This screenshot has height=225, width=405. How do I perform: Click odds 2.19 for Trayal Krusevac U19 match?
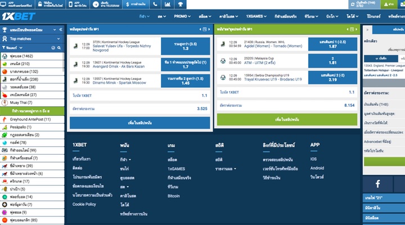tap(332, 78)
